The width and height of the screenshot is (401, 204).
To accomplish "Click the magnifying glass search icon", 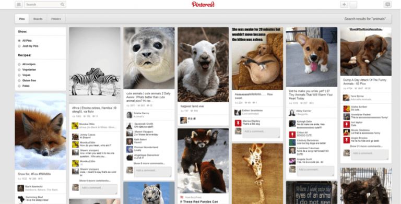I will (x=62, y=4).
